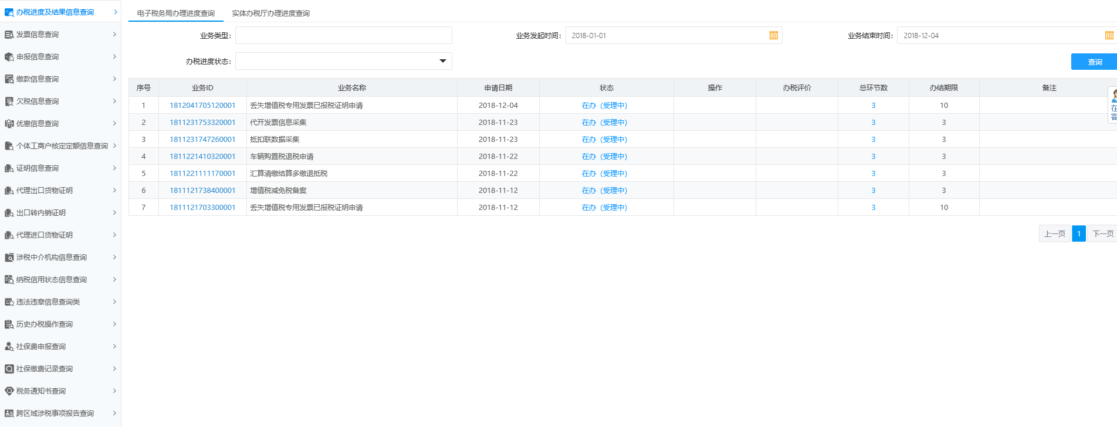Click the 代理进口货物证明 sidebar icon

(9, 235)
